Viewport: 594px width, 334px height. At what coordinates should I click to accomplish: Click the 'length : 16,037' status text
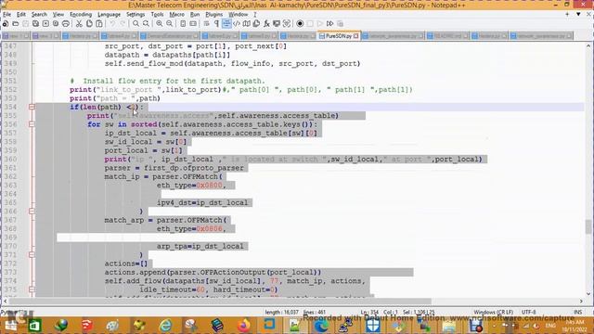click(282, 312)
